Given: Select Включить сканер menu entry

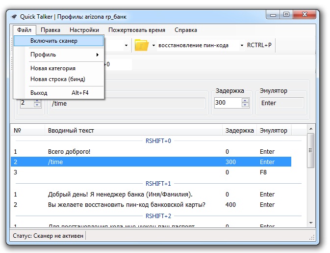Looking at the screenshot, I should tap(58, 41).
